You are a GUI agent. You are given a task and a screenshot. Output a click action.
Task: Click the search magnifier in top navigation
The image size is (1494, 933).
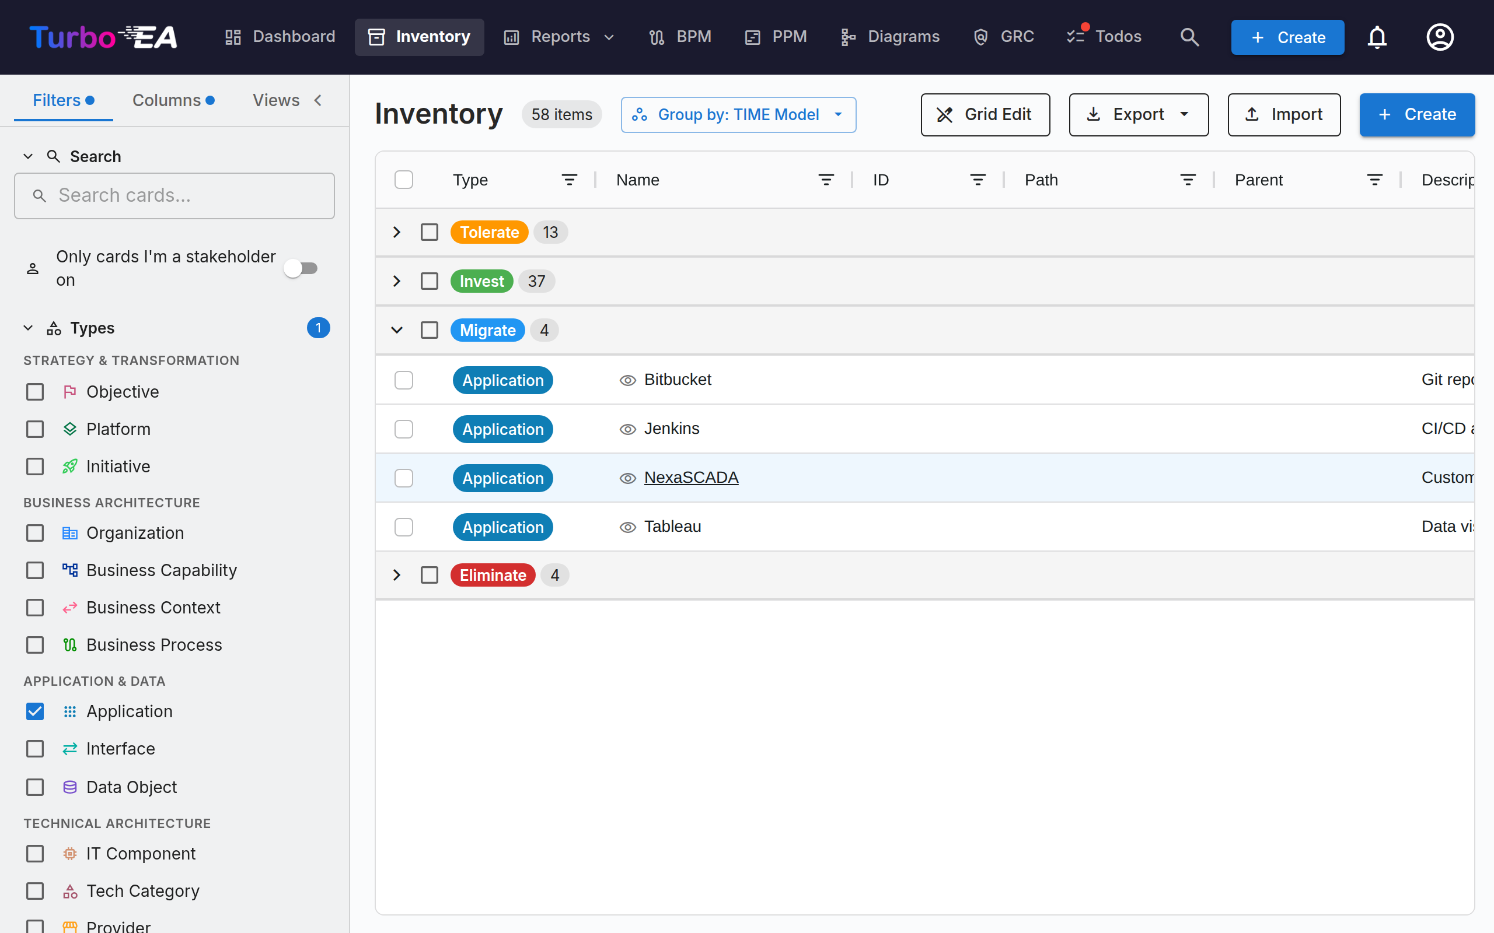pos(1189,37)
